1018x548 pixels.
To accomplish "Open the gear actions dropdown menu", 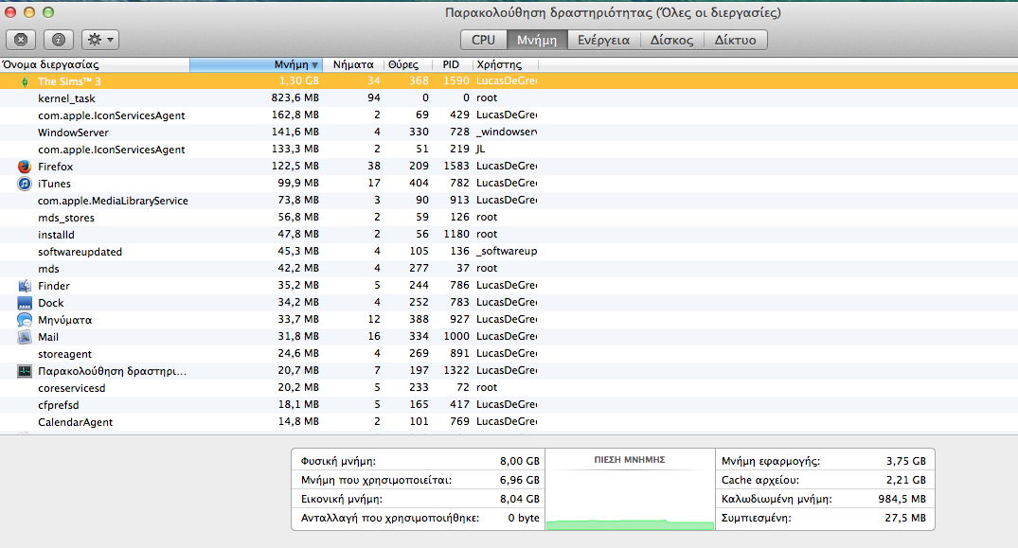I will [100, 40].
